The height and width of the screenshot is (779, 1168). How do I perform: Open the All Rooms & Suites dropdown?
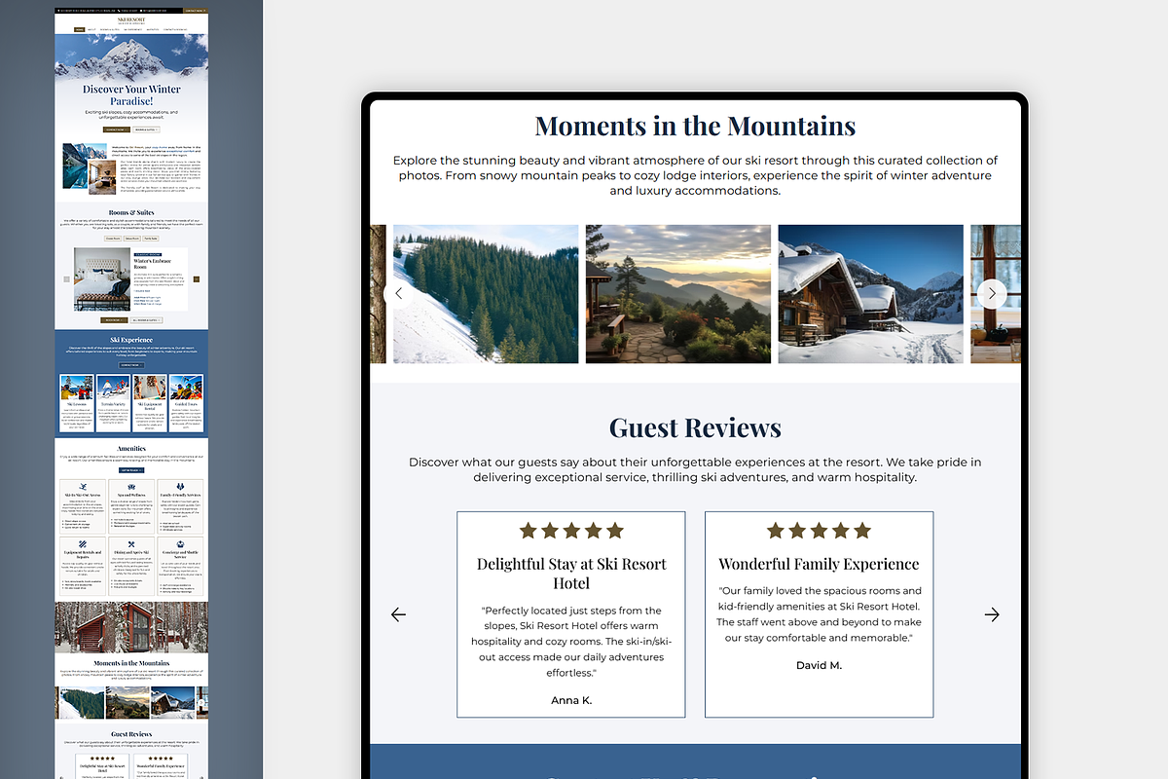click(x=147, y=319)
